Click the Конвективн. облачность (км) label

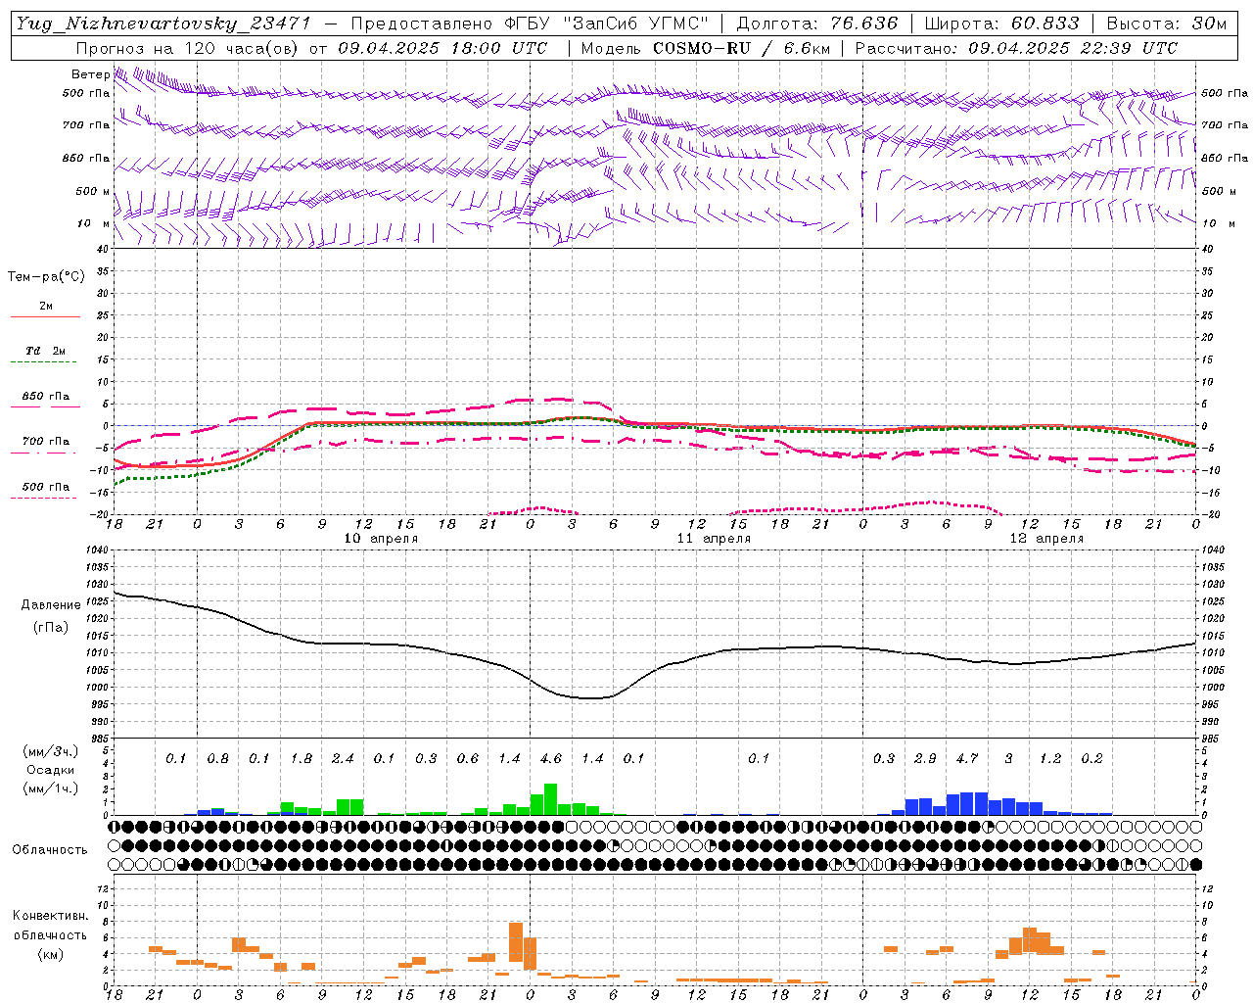[50, 934]
